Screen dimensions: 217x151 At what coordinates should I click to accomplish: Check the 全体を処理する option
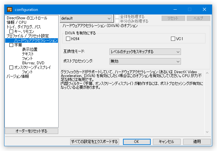coord(117,17)
